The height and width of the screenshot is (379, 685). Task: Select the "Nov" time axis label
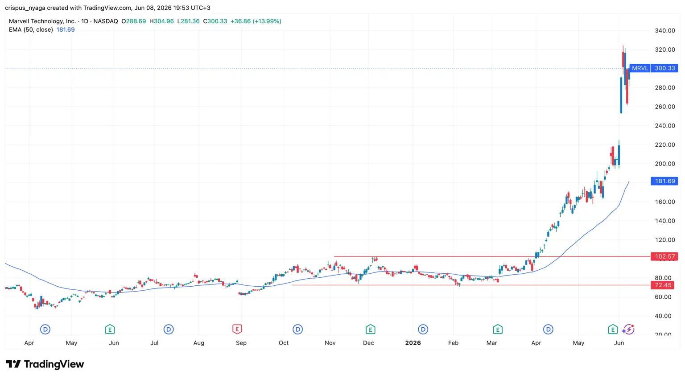(330, 343)
